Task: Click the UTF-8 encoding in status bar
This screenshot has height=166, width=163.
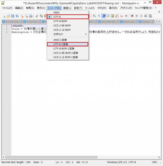Action: click(132, 162)
